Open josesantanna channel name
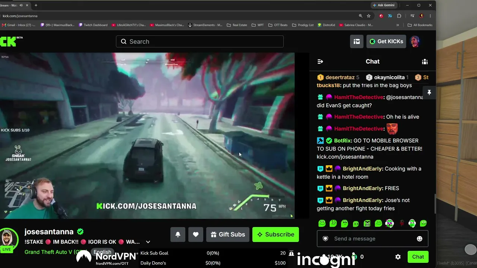Viewport: 477px width, 268px height. click(x=49, y=232)
